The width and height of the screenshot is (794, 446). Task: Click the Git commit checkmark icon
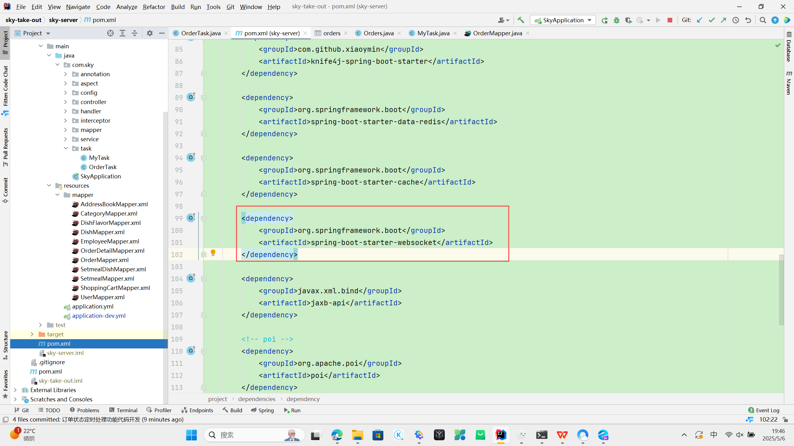coord(711,20)
